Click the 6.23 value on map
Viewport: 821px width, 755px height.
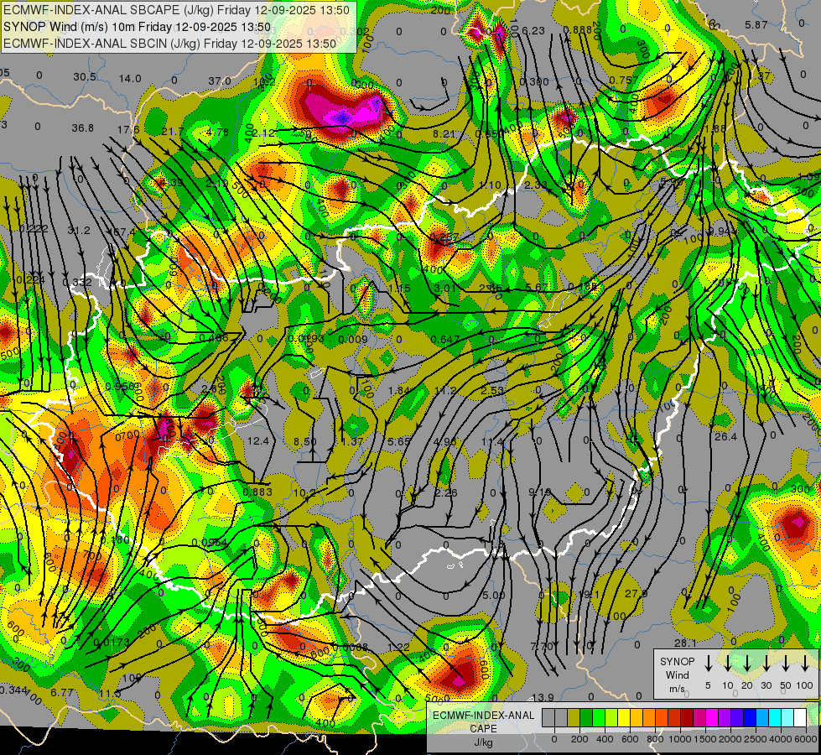(x=533, y=31)
